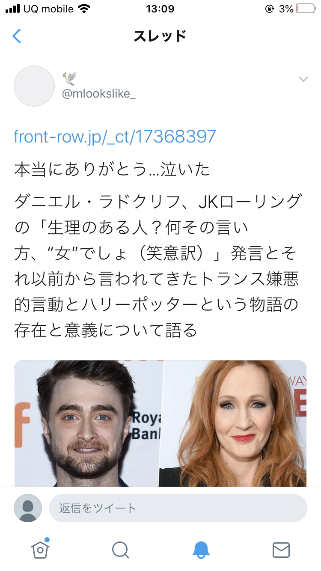Open the right photo of red-haired woman
Screen dimensions: 321x571
233,423
